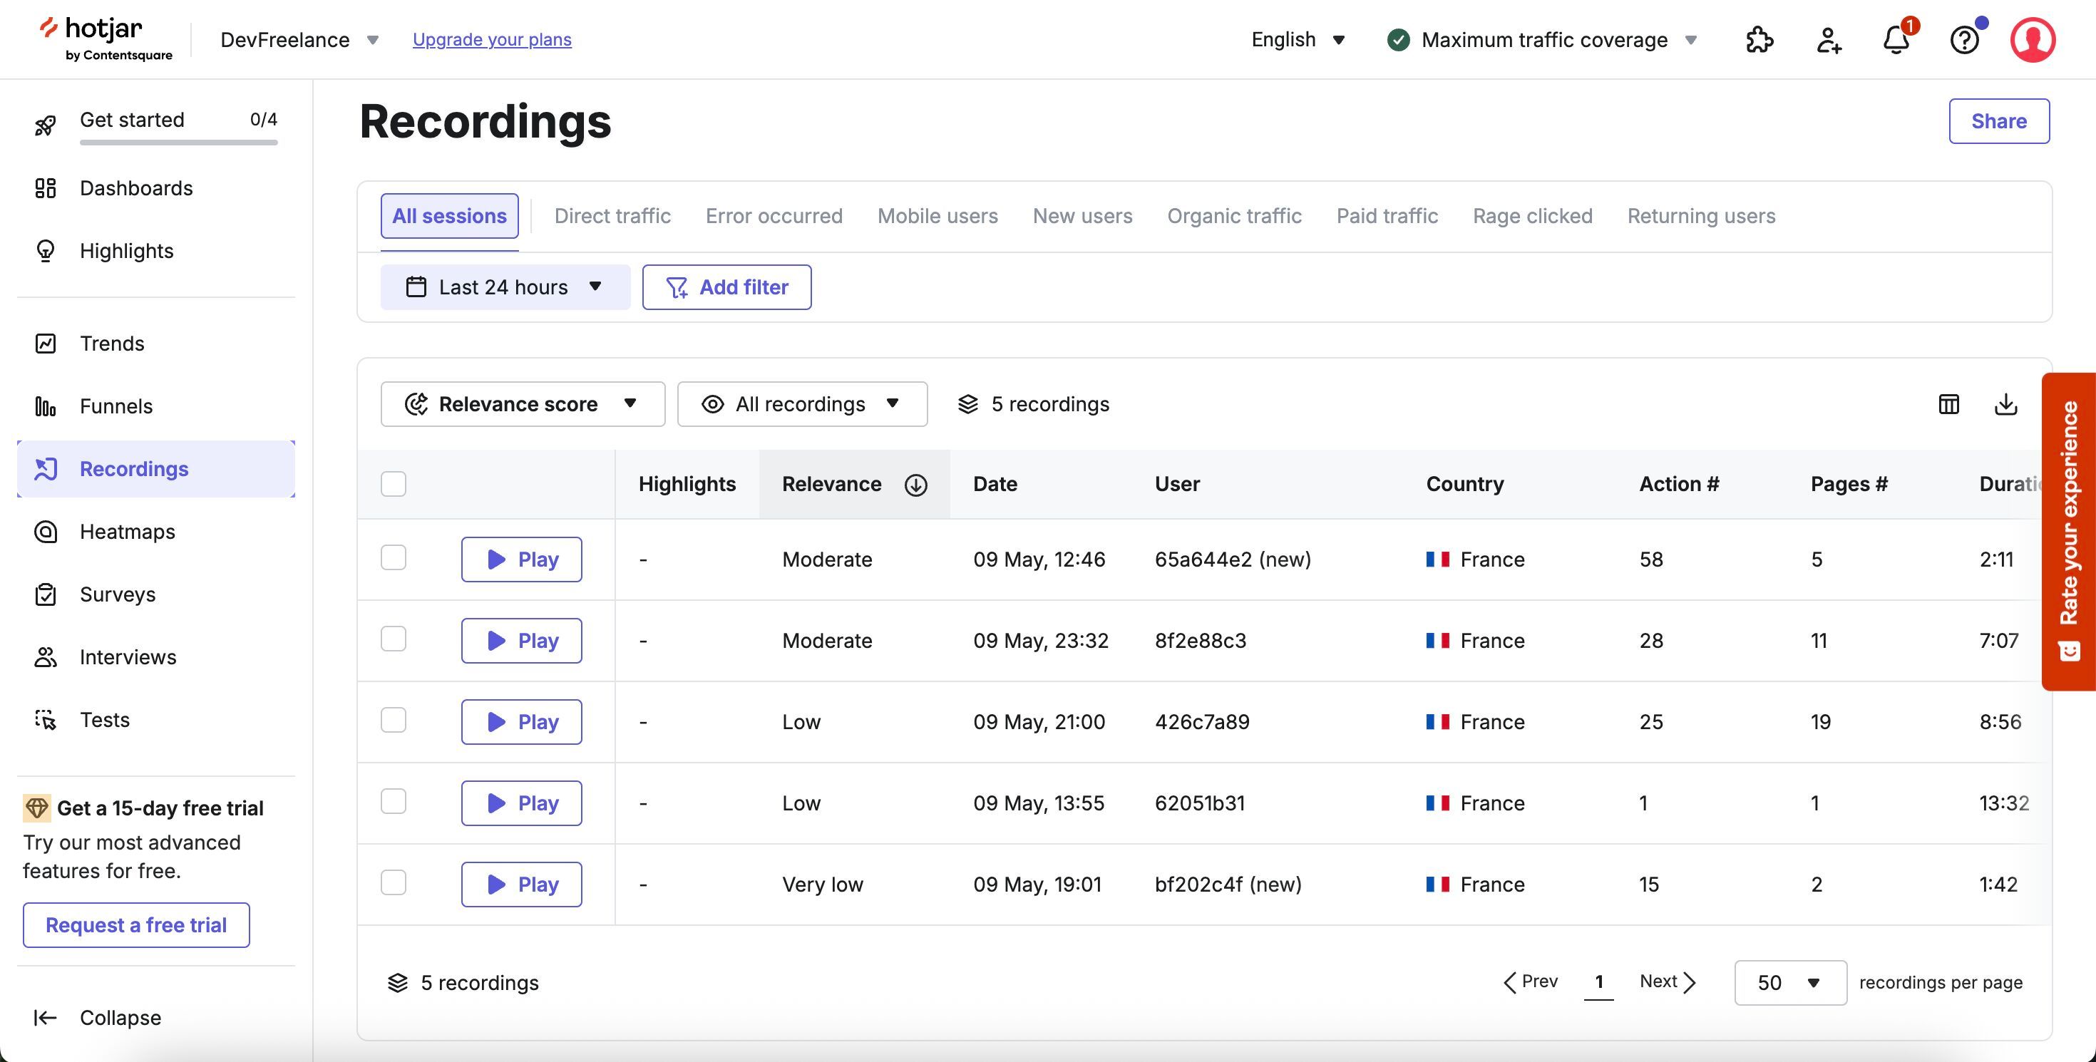Viewport: 2096px width, 1062px height.
Task: Click the Highlights lightbulb icon
Action: [x=46, y=252]
